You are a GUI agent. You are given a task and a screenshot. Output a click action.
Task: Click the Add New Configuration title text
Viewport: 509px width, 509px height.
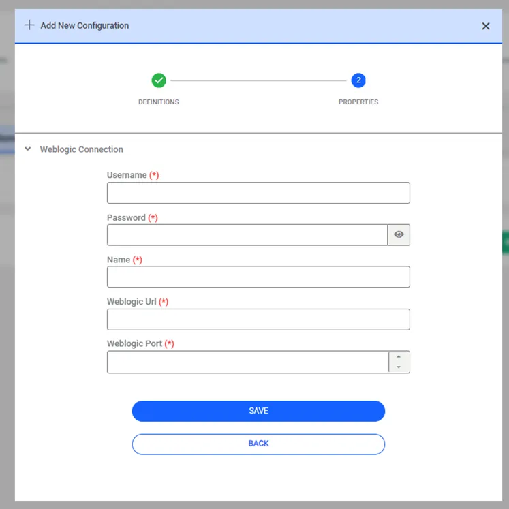[84, 25]
